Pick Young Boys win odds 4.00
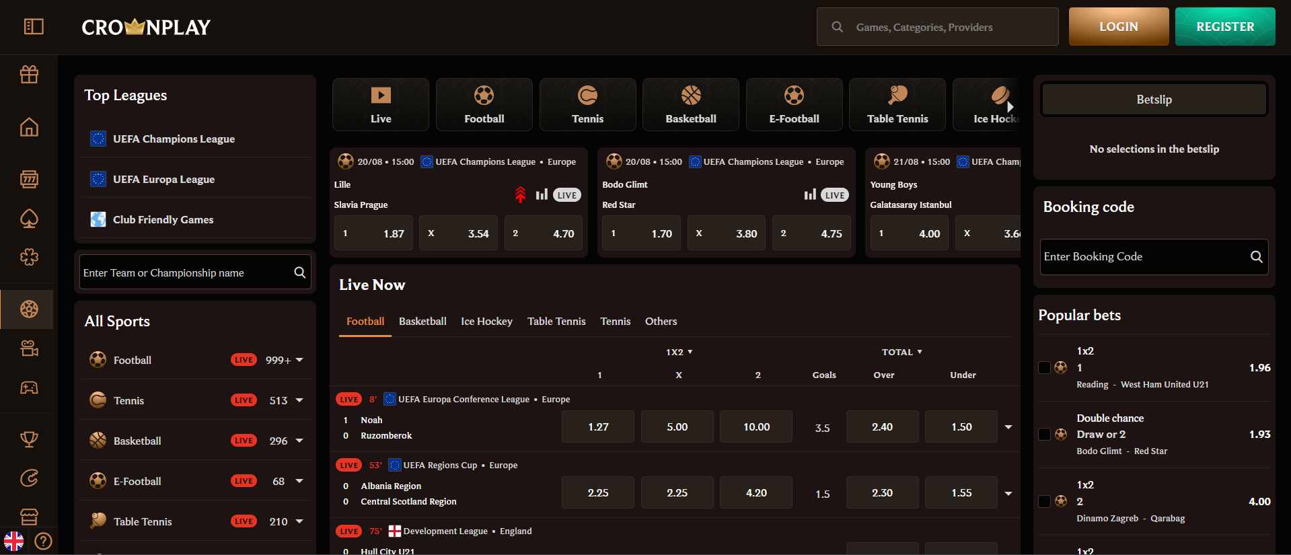The image size is (1291, 555). pos(910,233)
